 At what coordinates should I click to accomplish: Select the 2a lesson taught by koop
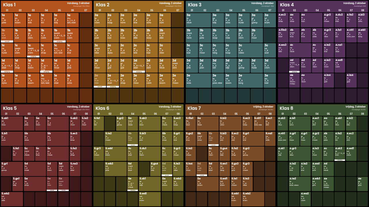click(x=112, y=20)
